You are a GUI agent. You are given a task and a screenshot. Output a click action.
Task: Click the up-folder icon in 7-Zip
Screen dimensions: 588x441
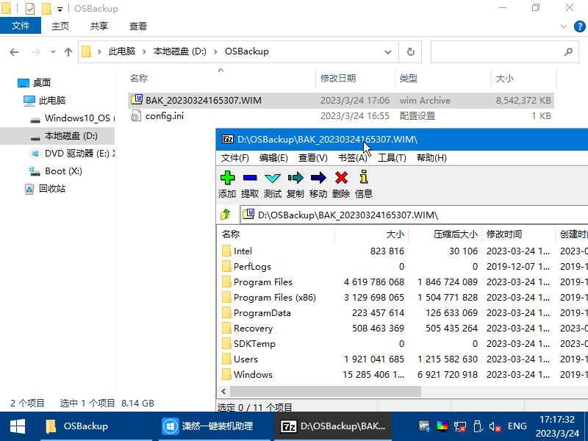tap(226, 215)
